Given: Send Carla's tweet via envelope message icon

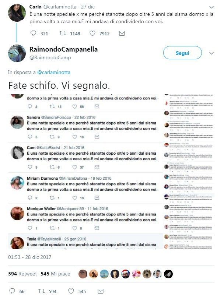Looking at the screenshot, I should (122, 33).
